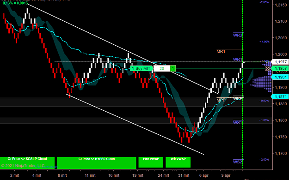The height and width of the screenshot is (180, 289).
Task: Click the +1,00% level label
Action: coord(264,42)
